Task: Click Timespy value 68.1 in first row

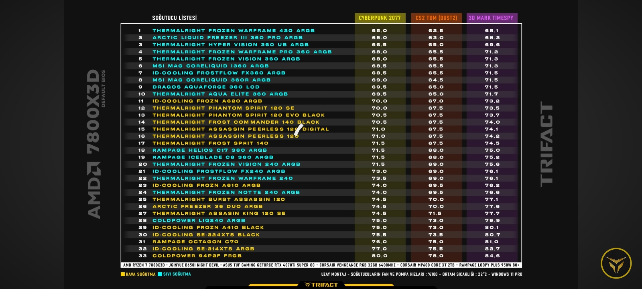Action: point(492,31)
